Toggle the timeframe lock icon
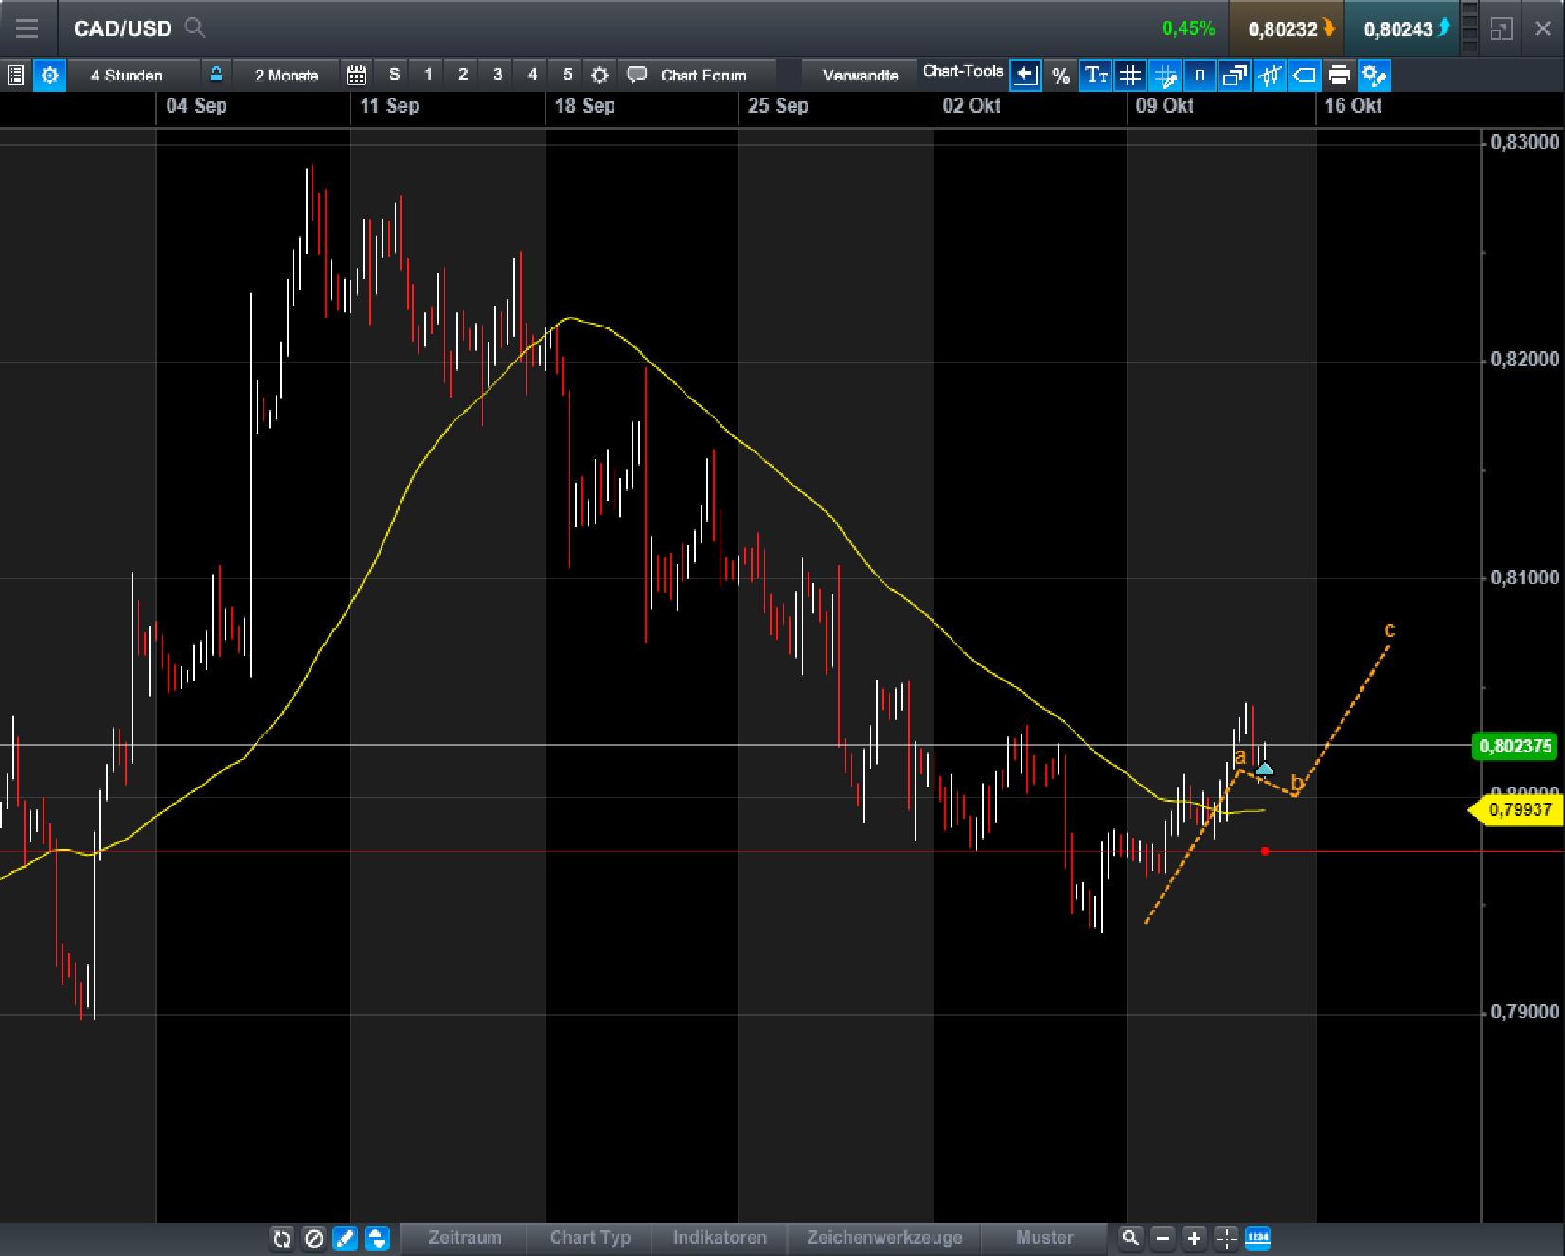The image size is (1565, 1256). (x=215, y=74)
